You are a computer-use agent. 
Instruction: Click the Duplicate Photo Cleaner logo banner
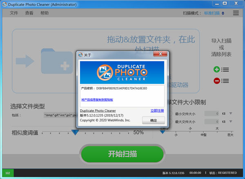(122, 72)
